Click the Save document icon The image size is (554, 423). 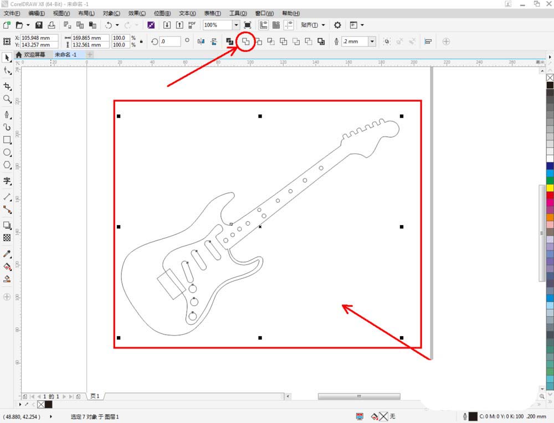(39, 25)
